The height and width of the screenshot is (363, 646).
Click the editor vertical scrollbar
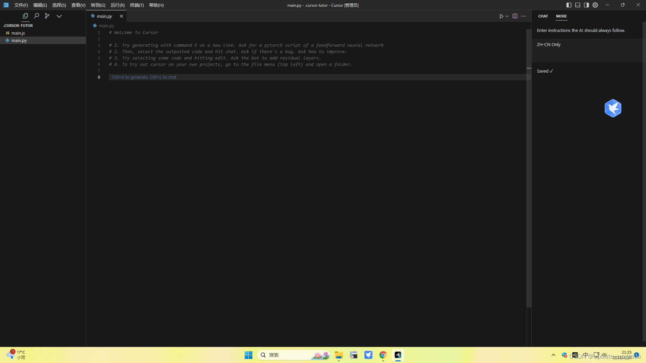point(529,168)
